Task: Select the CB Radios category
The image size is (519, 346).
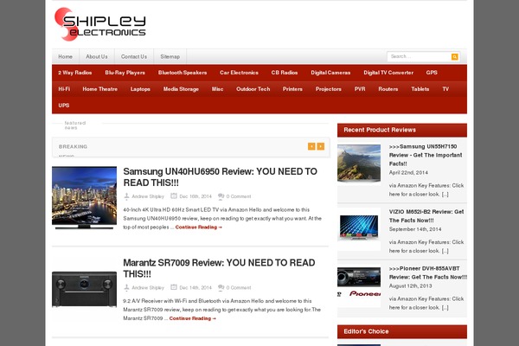Action: point(285,73)
